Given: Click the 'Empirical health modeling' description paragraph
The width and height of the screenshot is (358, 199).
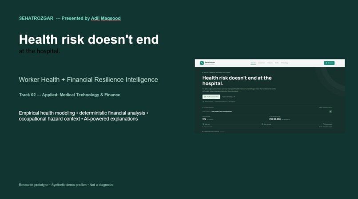Looking at the screenshot, I should tap(84, 116).
